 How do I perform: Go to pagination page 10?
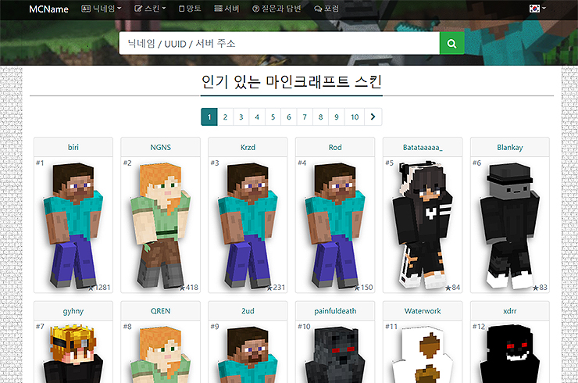(x=355, y=117)
